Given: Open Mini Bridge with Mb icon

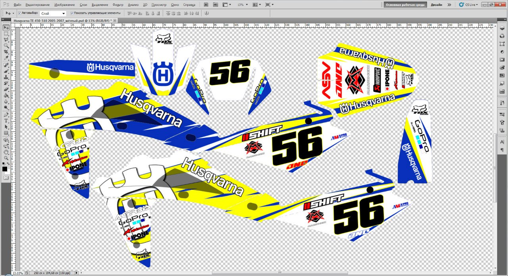Looking at the screenshot, I should (x=215, y=5).
